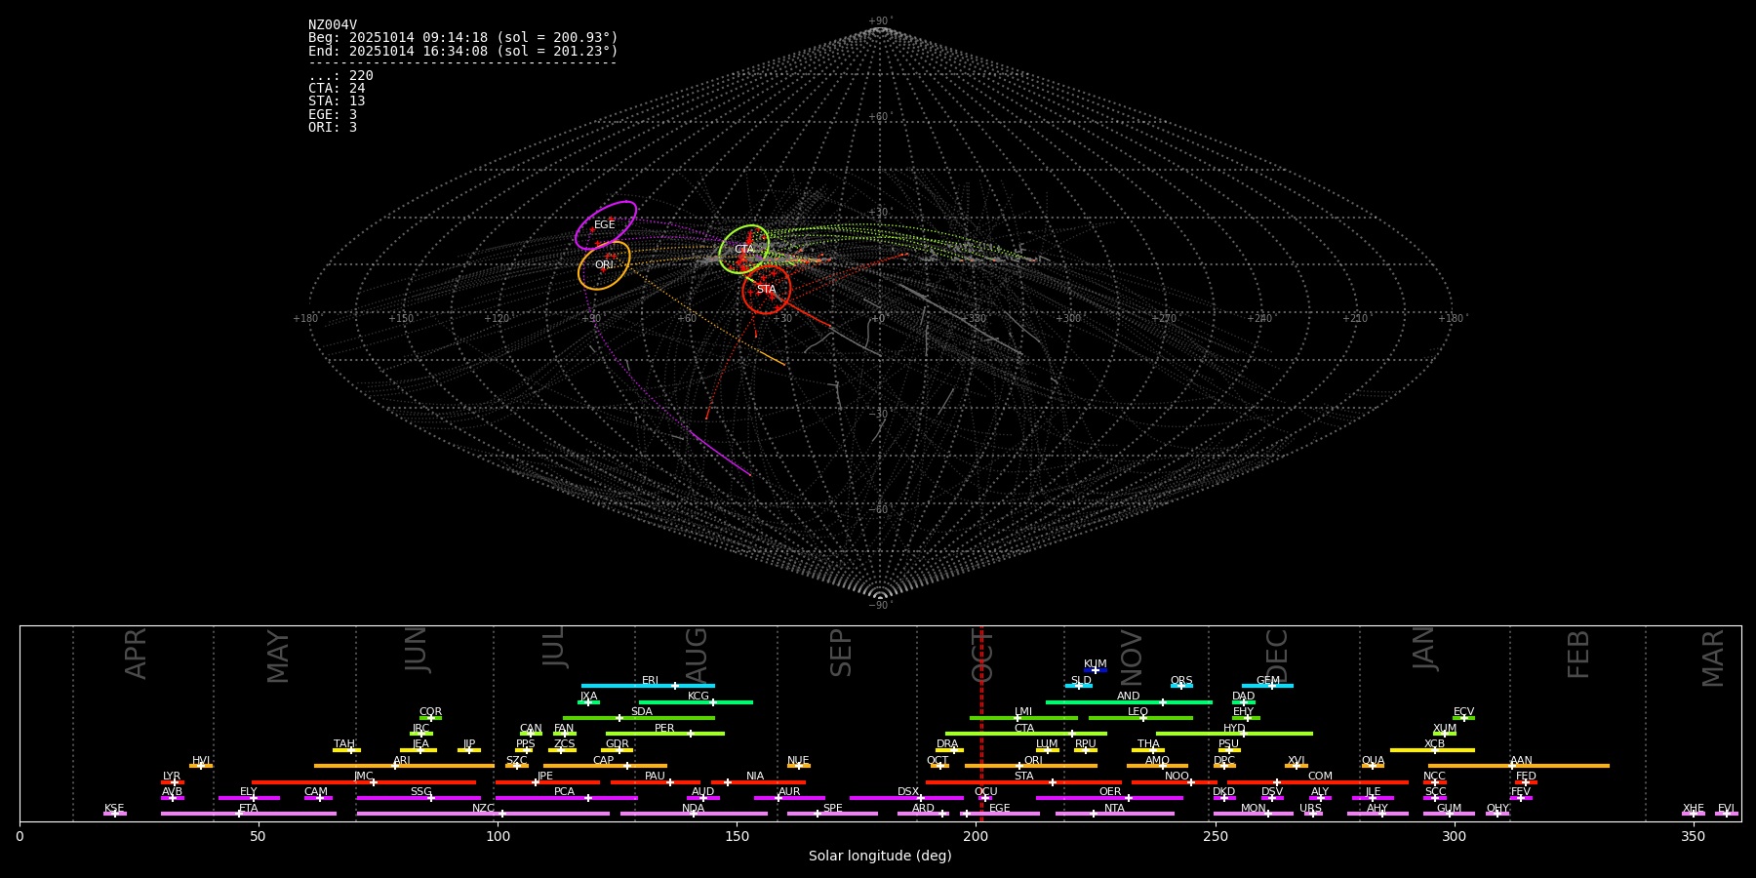
Task: Click the LEO shower label in timeline
Action: [x=1137, y=712]
